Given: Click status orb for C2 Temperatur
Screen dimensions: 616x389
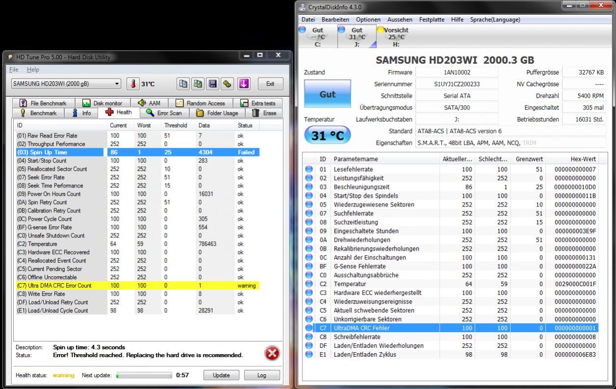Looking at the screenshot, I should [309, 284].
